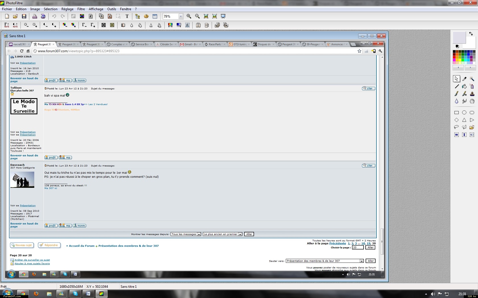Flip image horizontally icon
The image size is (478, 298).
[x=198, y=25]
